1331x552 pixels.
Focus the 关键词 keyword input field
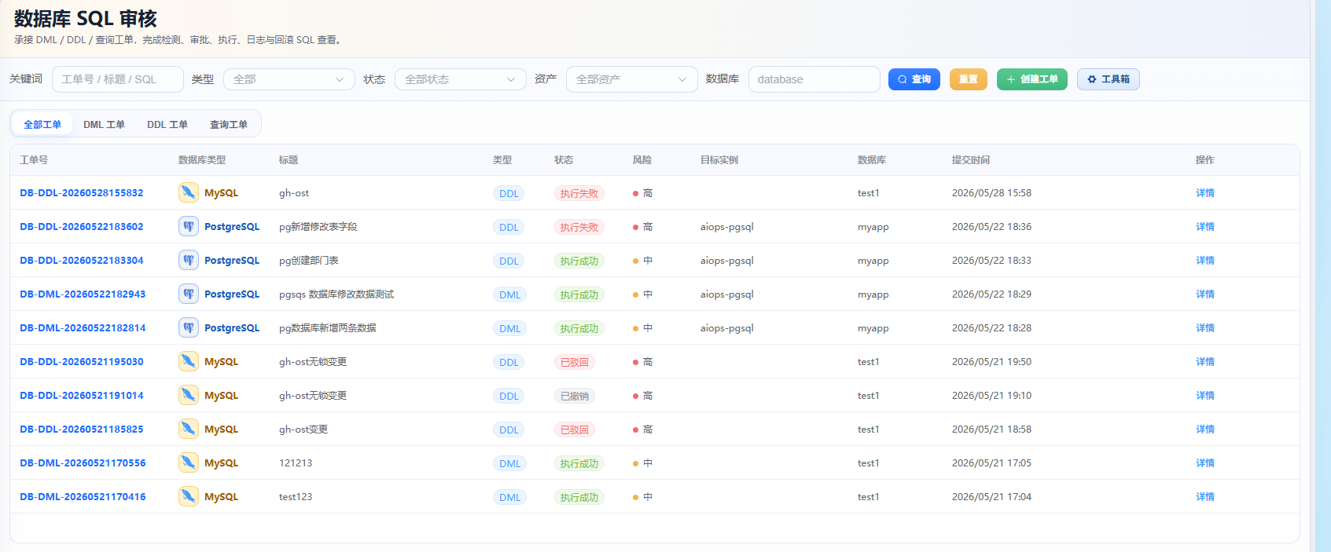pyautogui.click(x=117, y=79)
